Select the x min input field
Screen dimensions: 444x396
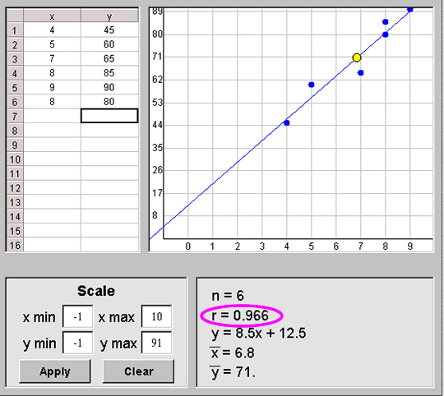pyautogui.click(x=77, y=316)
